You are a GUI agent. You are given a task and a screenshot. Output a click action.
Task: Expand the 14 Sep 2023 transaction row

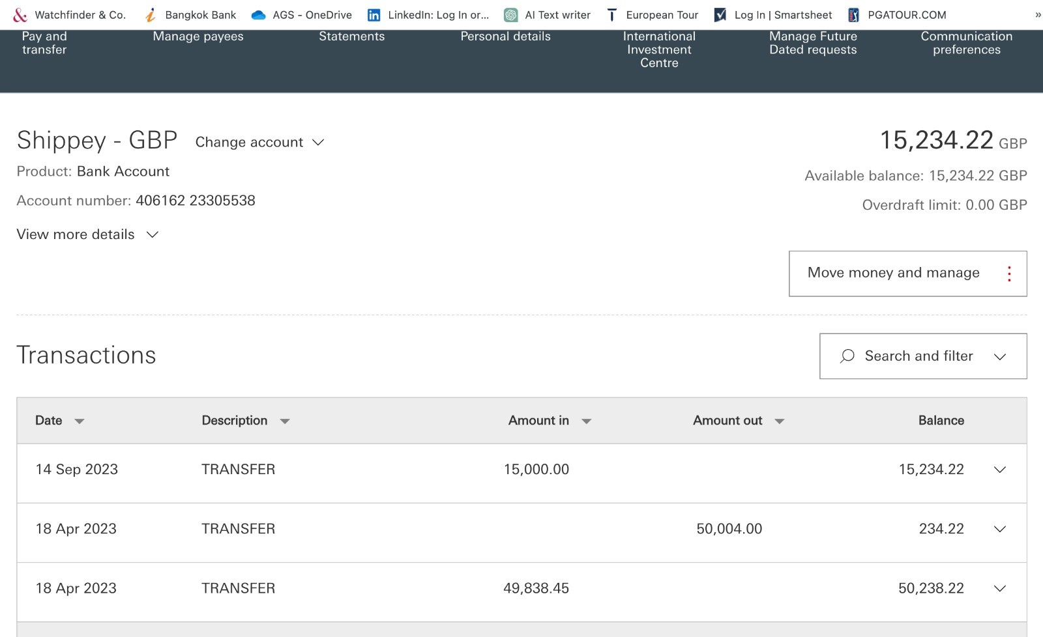pyautogui.click(x=999, y=470)
